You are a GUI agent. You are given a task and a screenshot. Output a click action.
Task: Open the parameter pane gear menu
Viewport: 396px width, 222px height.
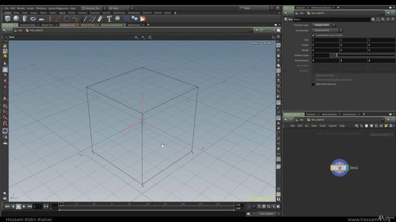click(x=373, y=19)
